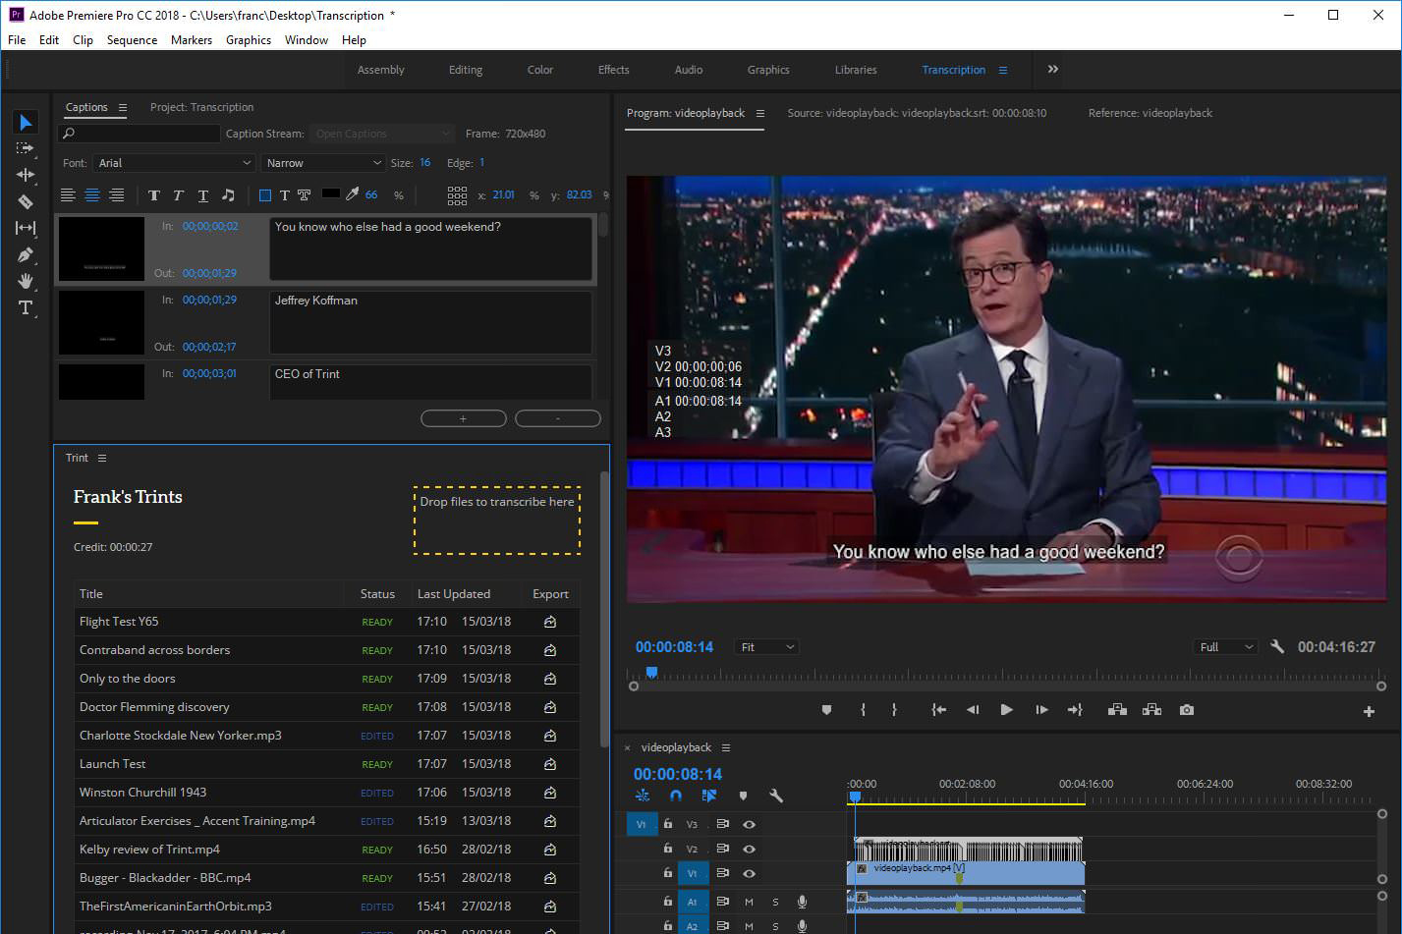Click the Add Marker button in Program monitor
1402x934 pixels.
(x=826, y=710)
